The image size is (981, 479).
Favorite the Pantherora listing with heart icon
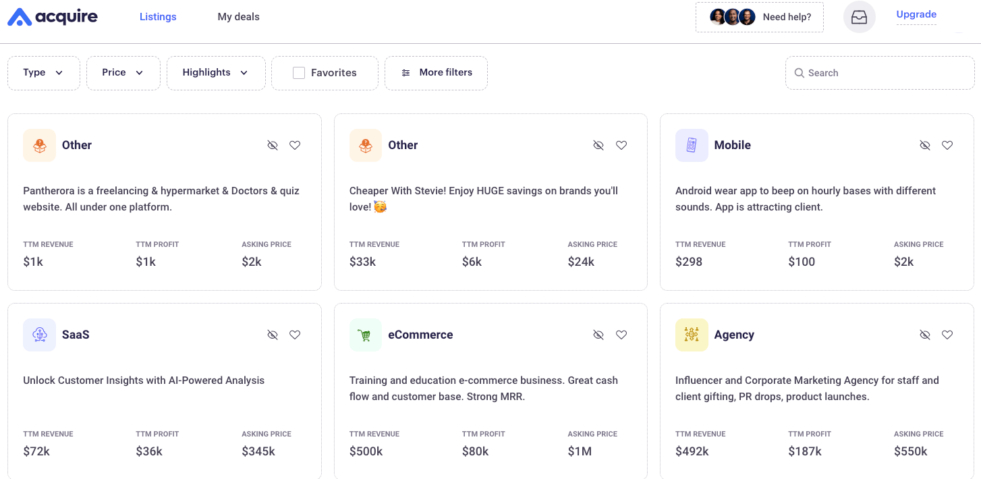tap(295, 145)
